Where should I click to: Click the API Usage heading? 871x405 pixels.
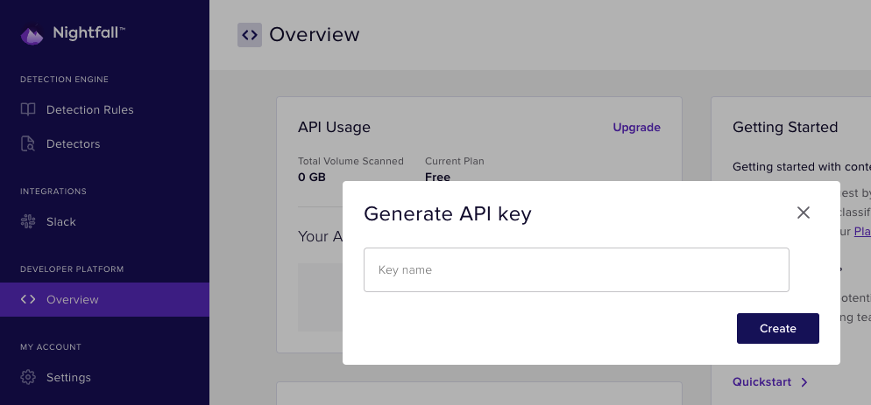click(334, 127)
